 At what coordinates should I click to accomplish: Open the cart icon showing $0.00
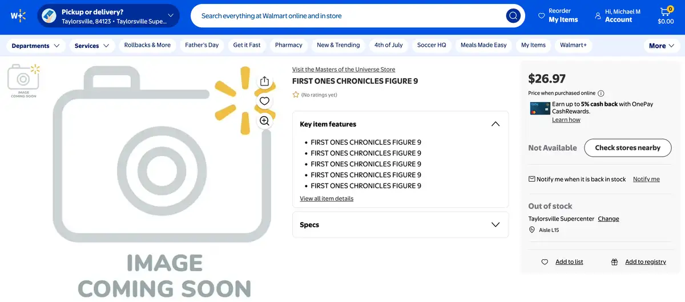point(666,15)
